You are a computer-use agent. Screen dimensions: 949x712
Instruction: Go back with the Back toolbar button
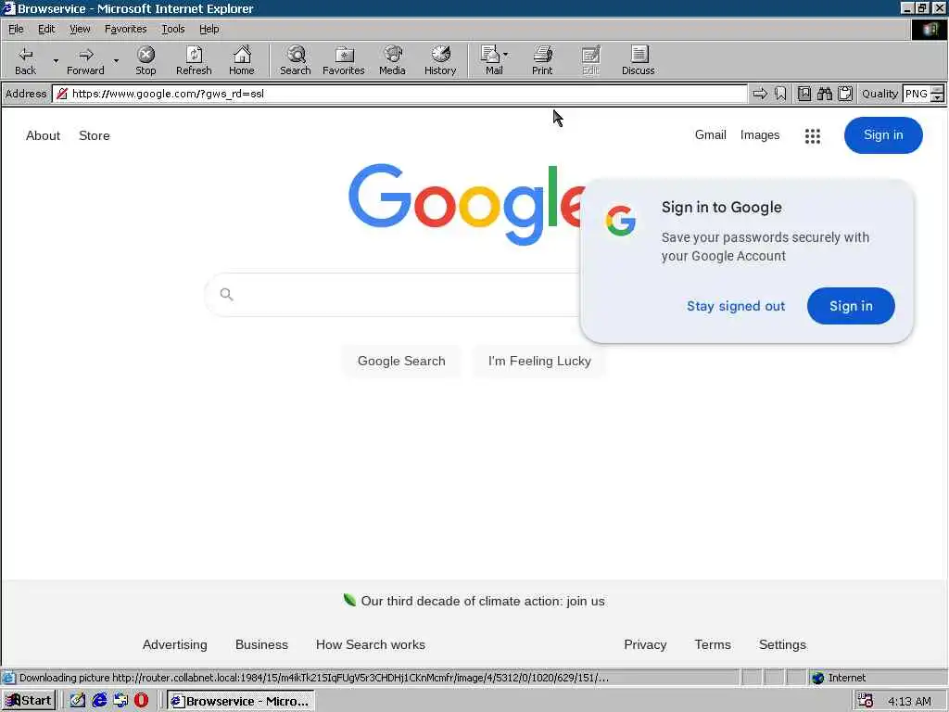[x=25, y=60]
